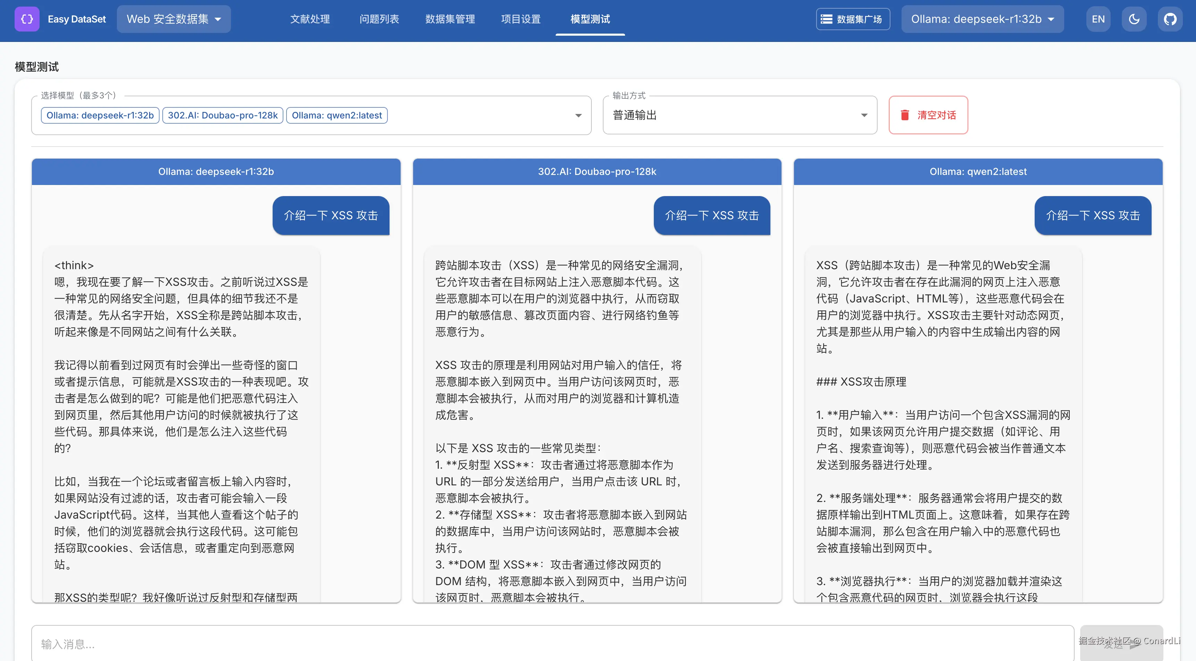Click the Easy DataSet logo icon
This screenshot has width=1196, height=661.
tap(27, 19)
